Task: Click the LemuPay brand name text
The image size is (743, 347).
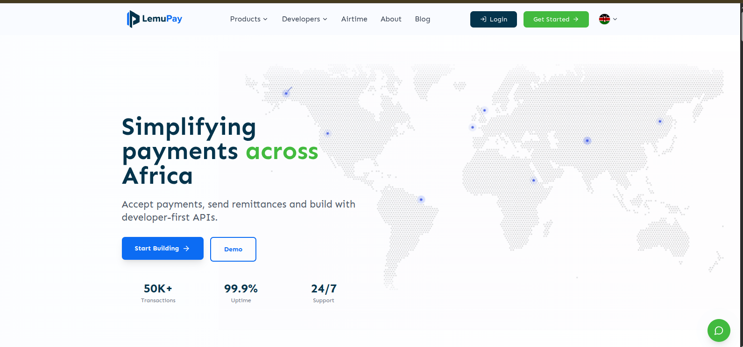Action: pyautogui.click(x=162, y=19)
